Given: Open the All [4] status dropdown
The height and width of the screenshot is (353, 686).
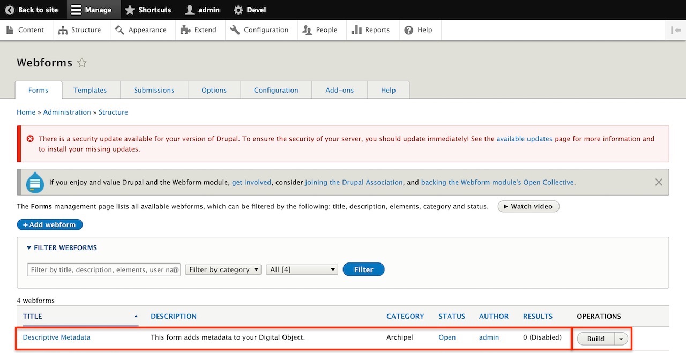Looking at the screenshot, I should (302, 269).
